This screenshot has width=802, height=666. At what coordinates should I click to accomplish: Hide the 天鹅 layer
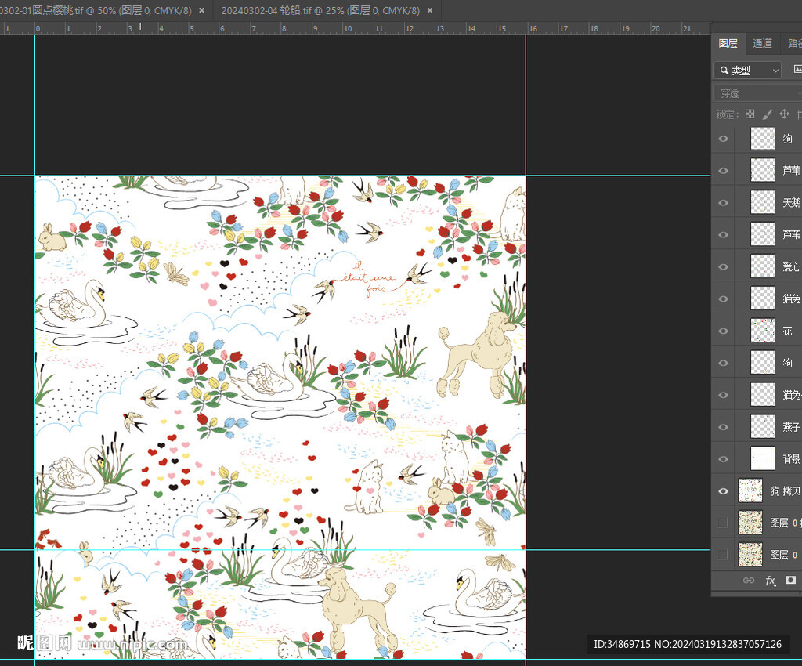(723, 203)
